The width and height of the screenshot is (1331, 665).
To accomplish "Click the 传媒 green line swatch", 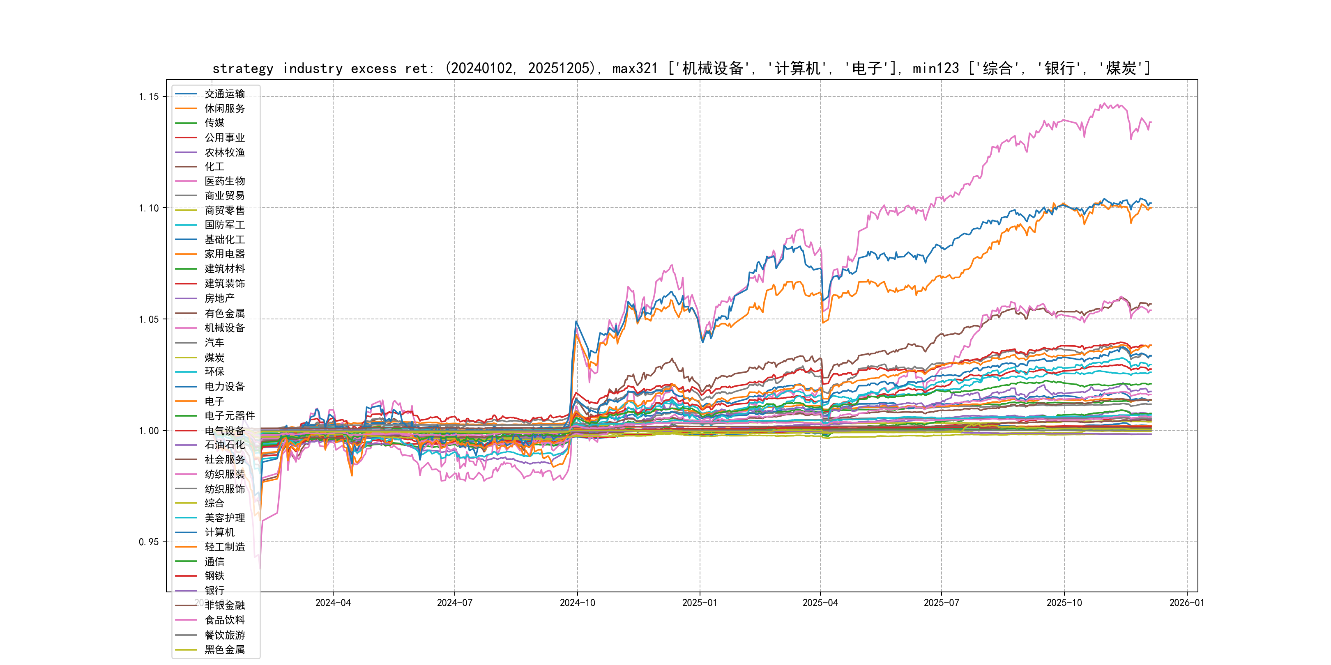I will click(186, 123).
